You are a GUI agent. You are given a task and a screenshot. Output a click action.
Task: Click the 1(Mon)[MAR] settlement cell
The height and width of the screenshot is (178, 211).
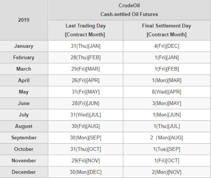[x=167, y=81]
